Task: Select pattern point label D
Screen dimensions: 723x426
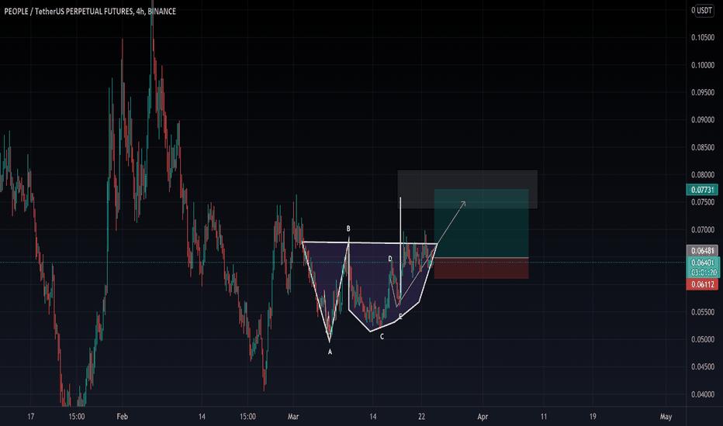Action: pos(390,259)
